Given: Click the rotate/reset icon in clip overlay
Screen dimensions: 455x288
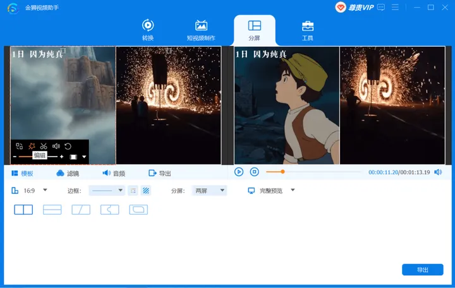Looking at the screenshot, I should pyautogui.click(x=68, y=146).
